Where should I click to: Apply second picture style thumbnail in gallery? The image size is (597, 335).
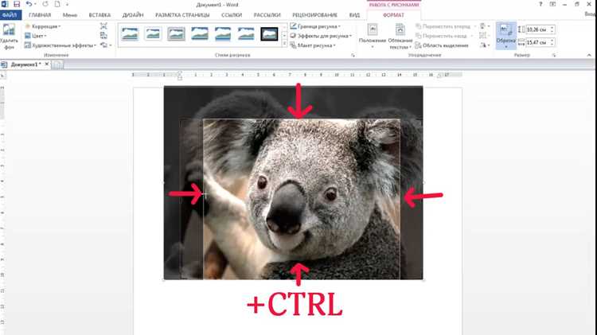point(153,34)
